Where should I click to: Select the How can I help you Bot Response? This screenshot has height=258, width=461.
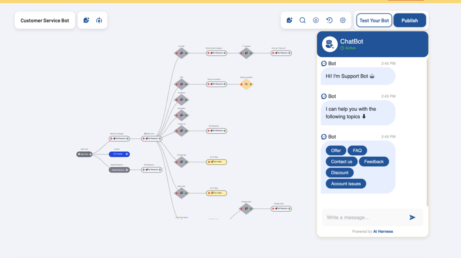pyautogui.click(x=281, y=53)
